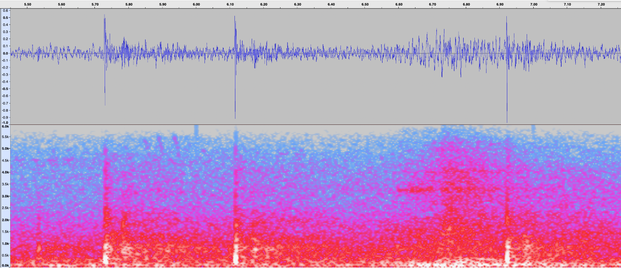Click the 5.60 mark on the time ruler
The width and height of the screenshot is (621, 268).
[x=61, y=4]
